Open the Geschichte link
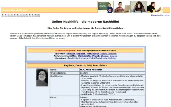 click(73, 58)
